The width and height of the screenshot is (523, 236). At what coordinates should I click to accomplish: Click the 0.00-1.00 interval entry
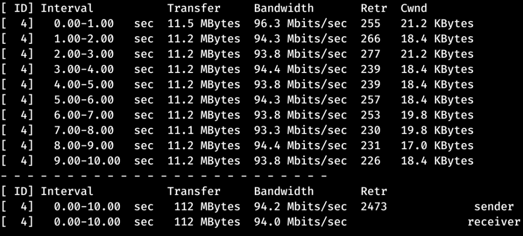tap(84, 23)
